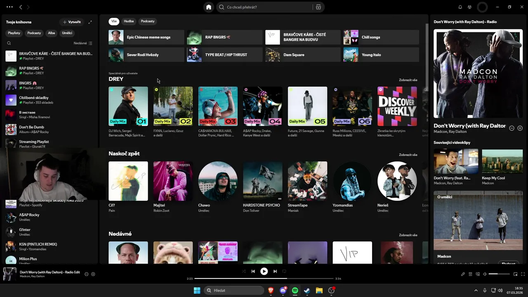Viewport: 528px width, 297px height.
Task: Toggle the Vše filter chip
Action: pyautogui.click(x=114, y=21)
